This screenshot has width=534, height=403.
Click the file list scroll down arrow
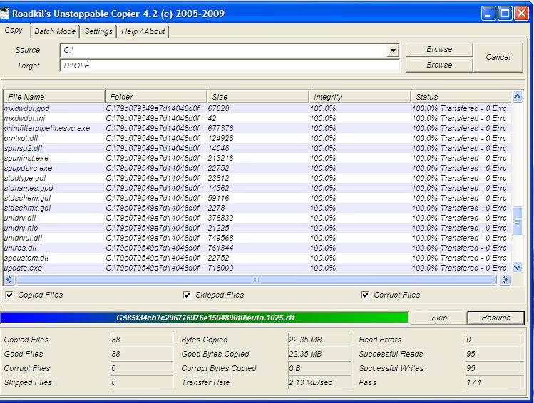point(517,268)
